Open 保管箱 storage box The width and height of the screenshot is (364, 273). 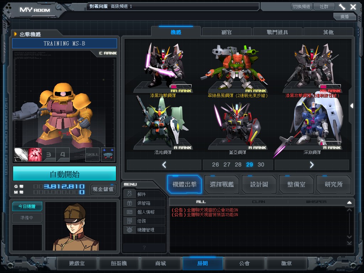(144, 203)
